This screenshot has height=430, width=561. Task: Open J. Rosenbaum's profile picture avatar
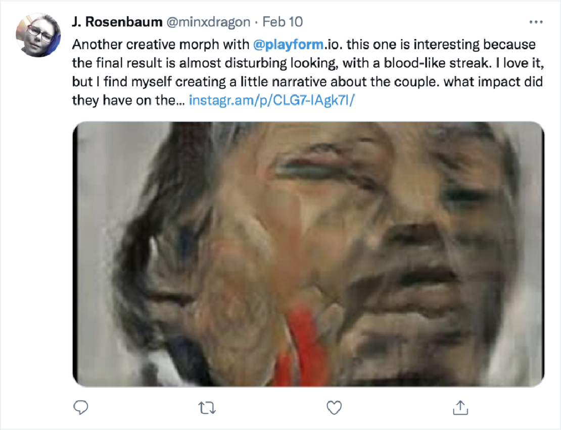pos(38,35)
